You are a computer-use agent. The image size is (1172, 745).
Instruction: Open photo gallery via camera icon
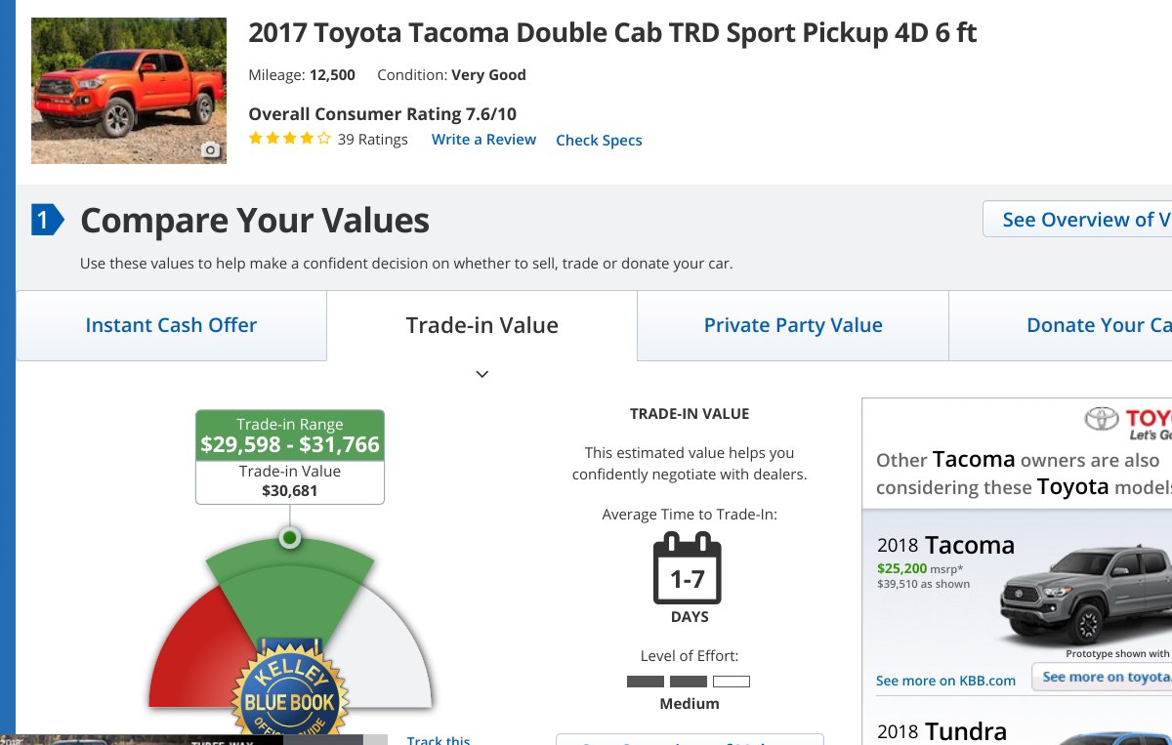[211, 150]
